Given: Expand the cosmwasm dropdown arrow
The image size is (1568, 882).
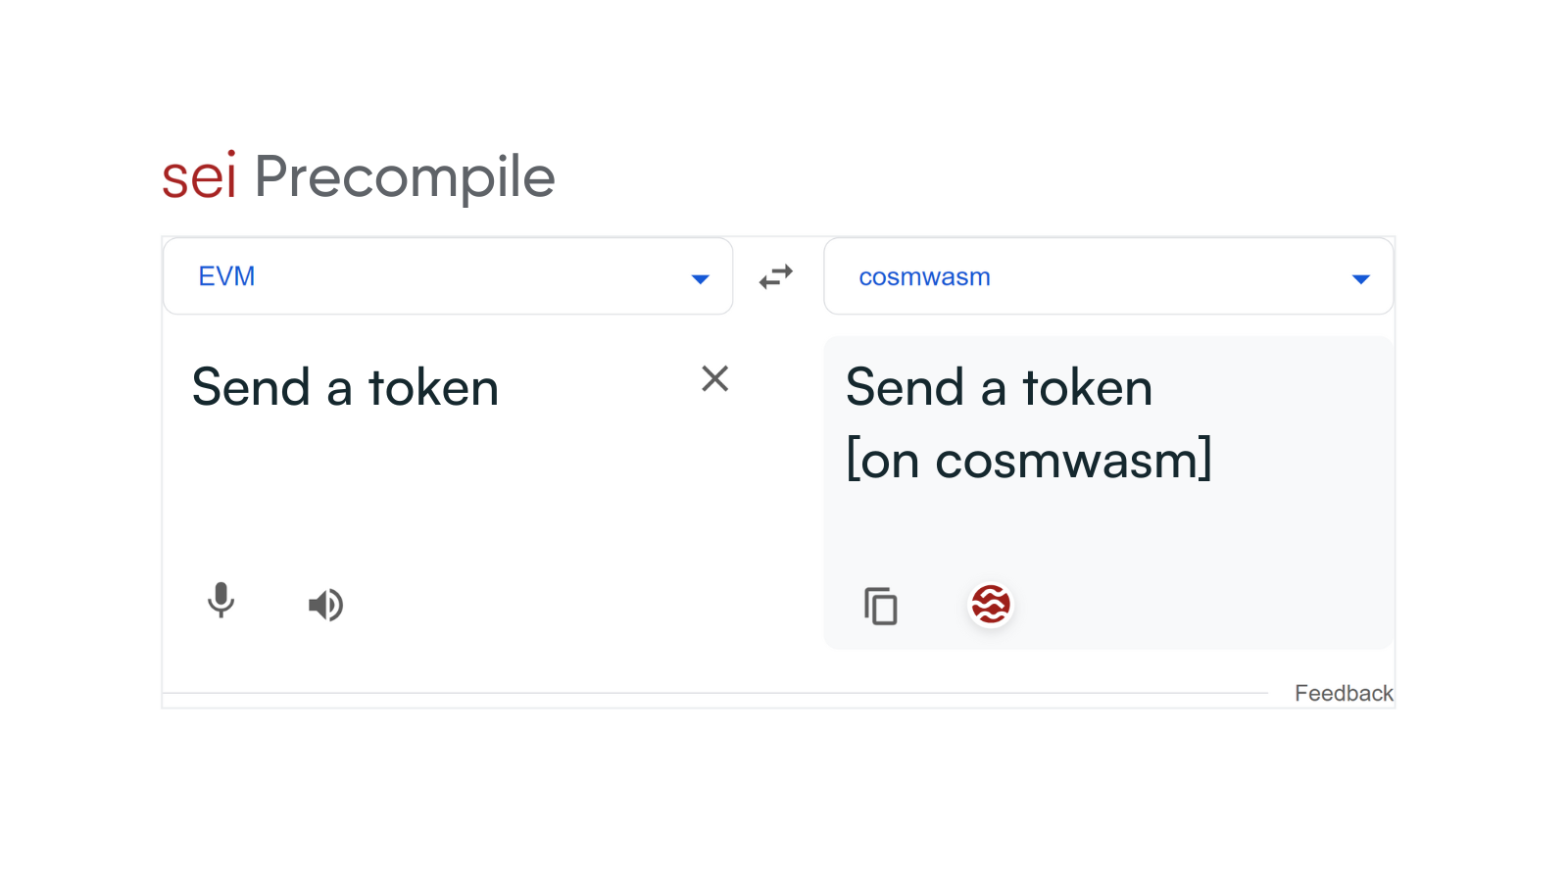Looking at the screenshot, I should (1360, 279).
